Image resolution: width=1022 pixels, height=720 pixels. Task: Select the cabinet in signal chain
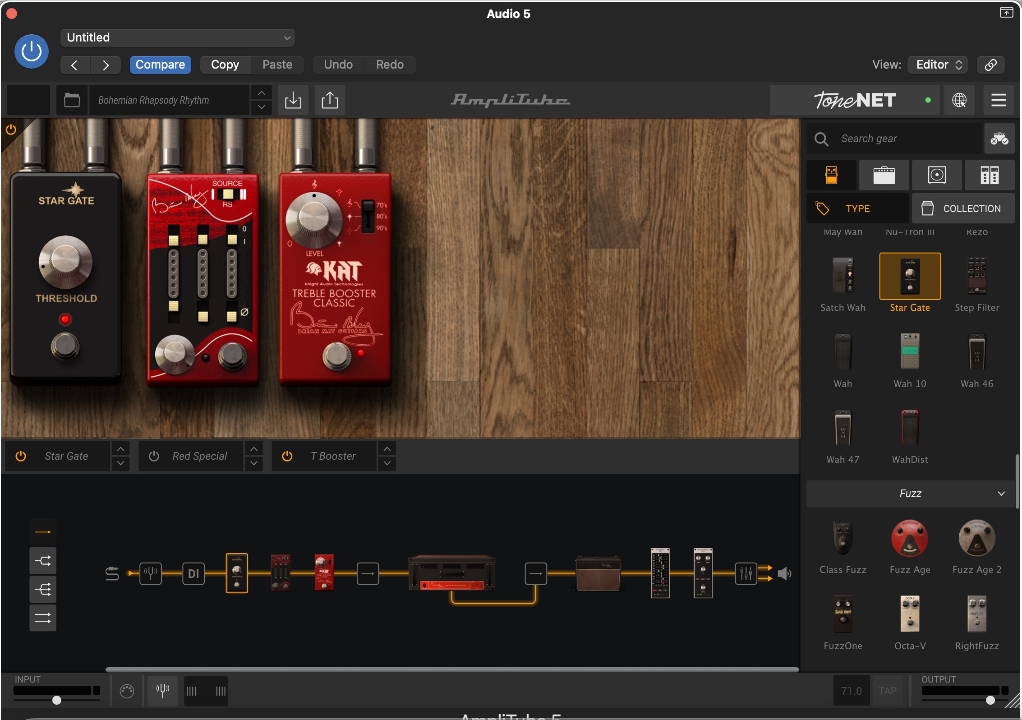598,573
